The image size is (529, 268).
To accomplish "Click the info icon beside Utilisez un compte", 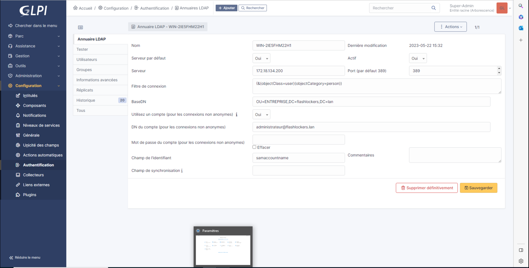I will (236, 114).
